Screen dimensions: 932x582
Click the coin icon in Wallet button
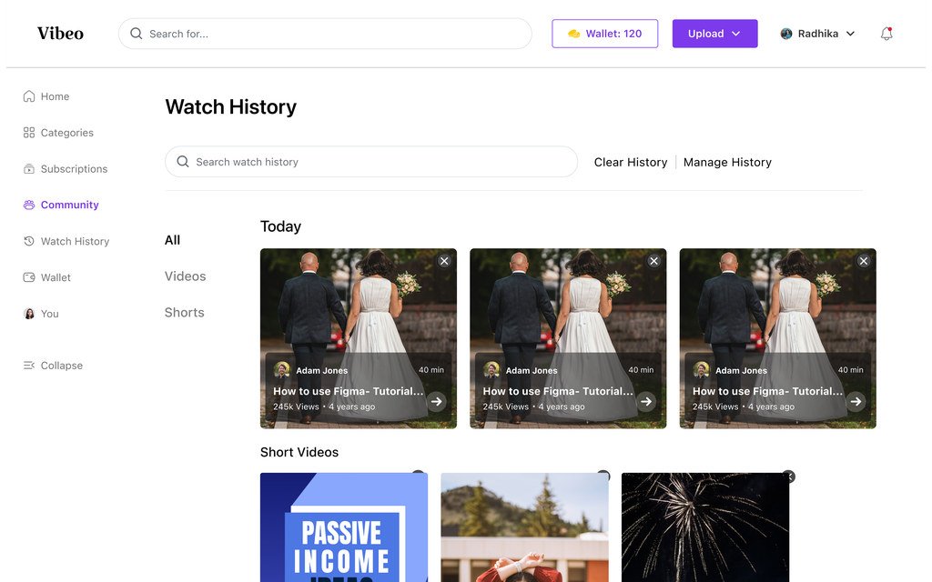[x=573, y=34]
